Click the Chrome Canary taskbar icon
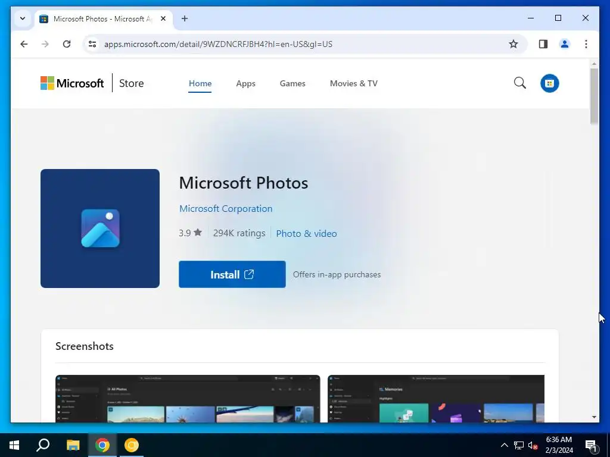 point(132,445)
